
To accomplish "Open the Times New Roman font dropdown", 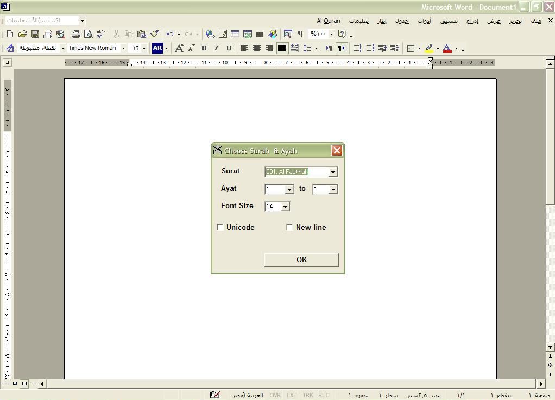I will [123, 48].
